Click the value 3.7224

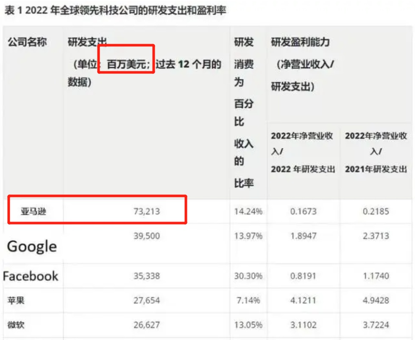pos(376,325)
